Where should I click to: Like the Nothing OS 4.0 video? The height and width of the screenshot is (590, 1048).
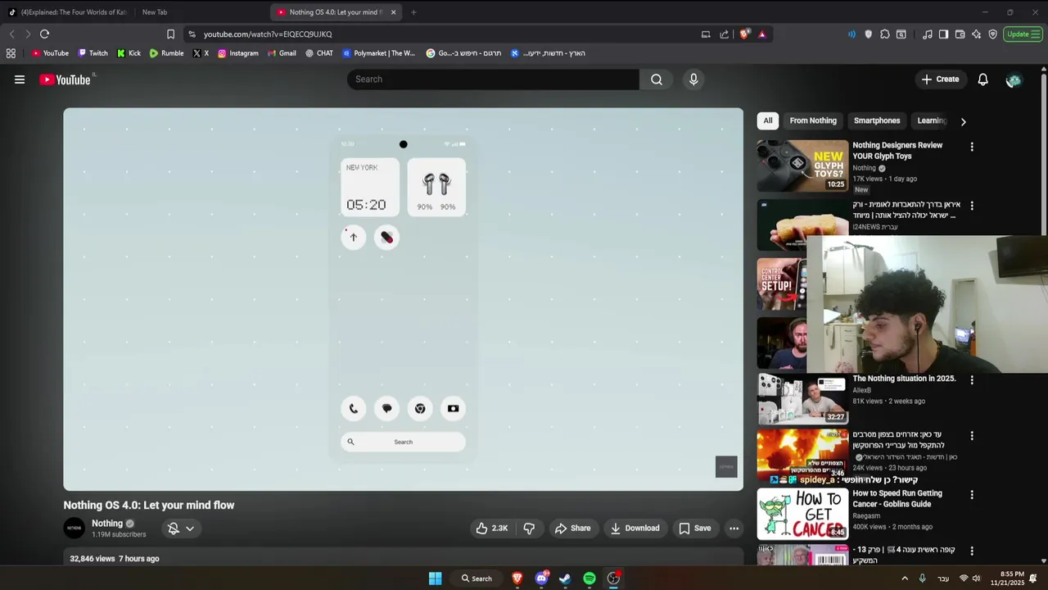click(x=492, y=529)
